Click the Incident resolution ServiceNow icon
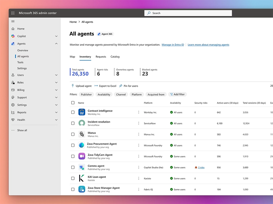The image size is (273, 204). click(x=82, y=123)
